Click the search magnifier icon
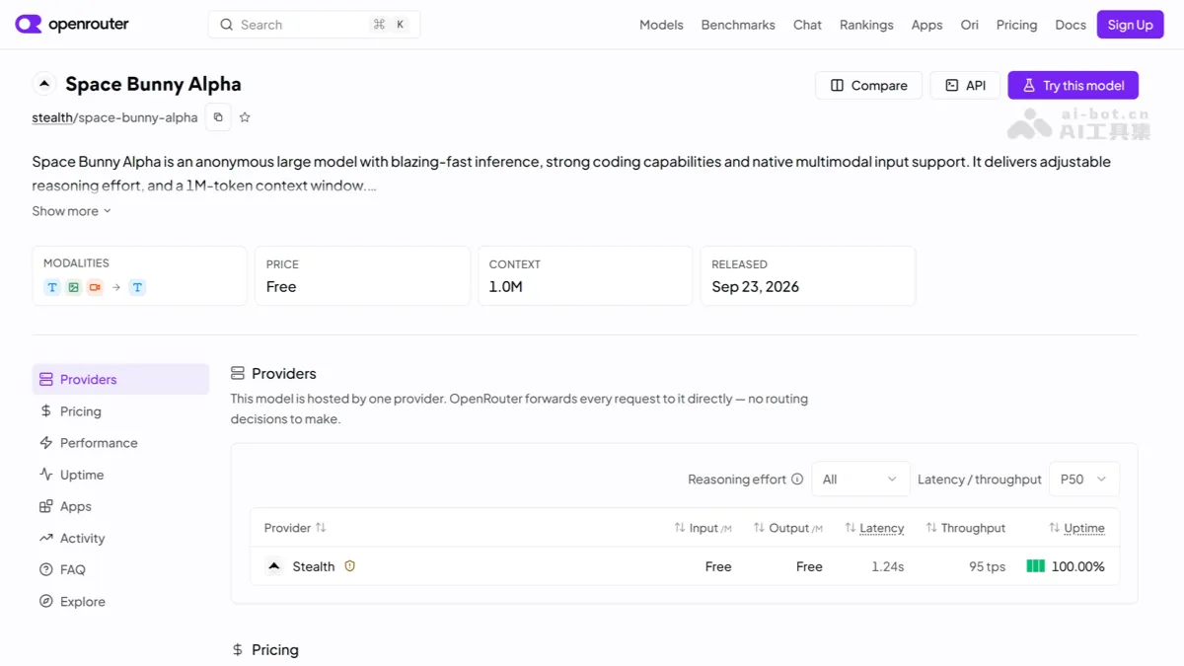This screenshot has height=666, width=1184. coord(227,25)
